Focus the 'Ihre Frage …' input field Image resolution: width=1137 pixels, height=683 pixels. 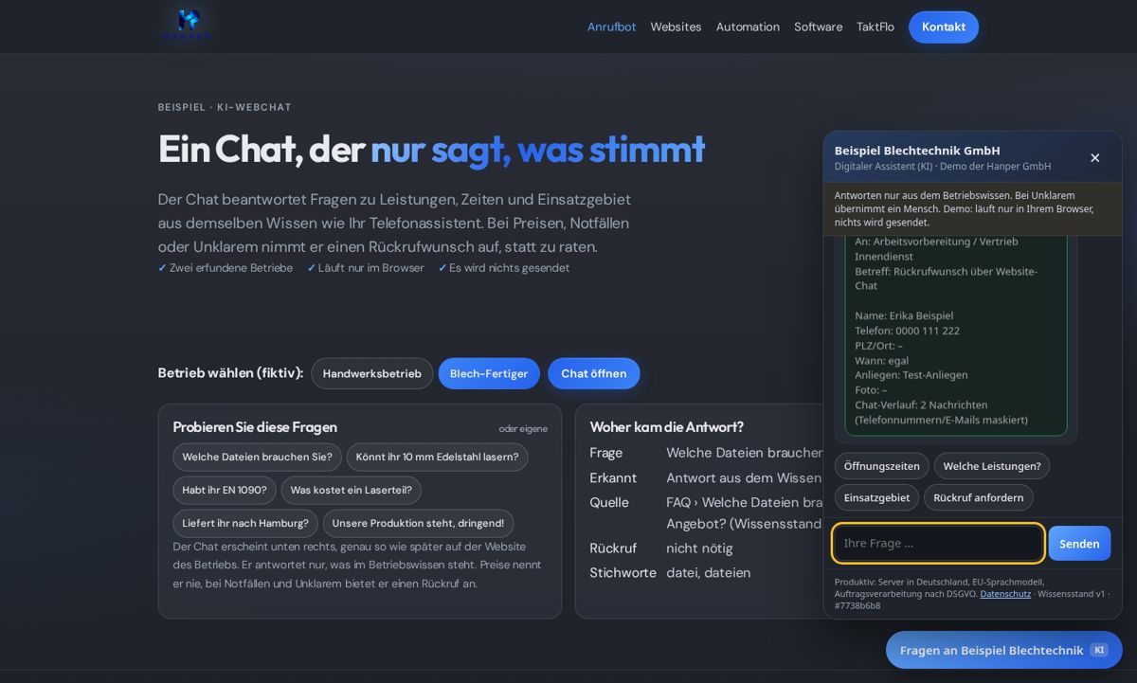coord(938,543)
